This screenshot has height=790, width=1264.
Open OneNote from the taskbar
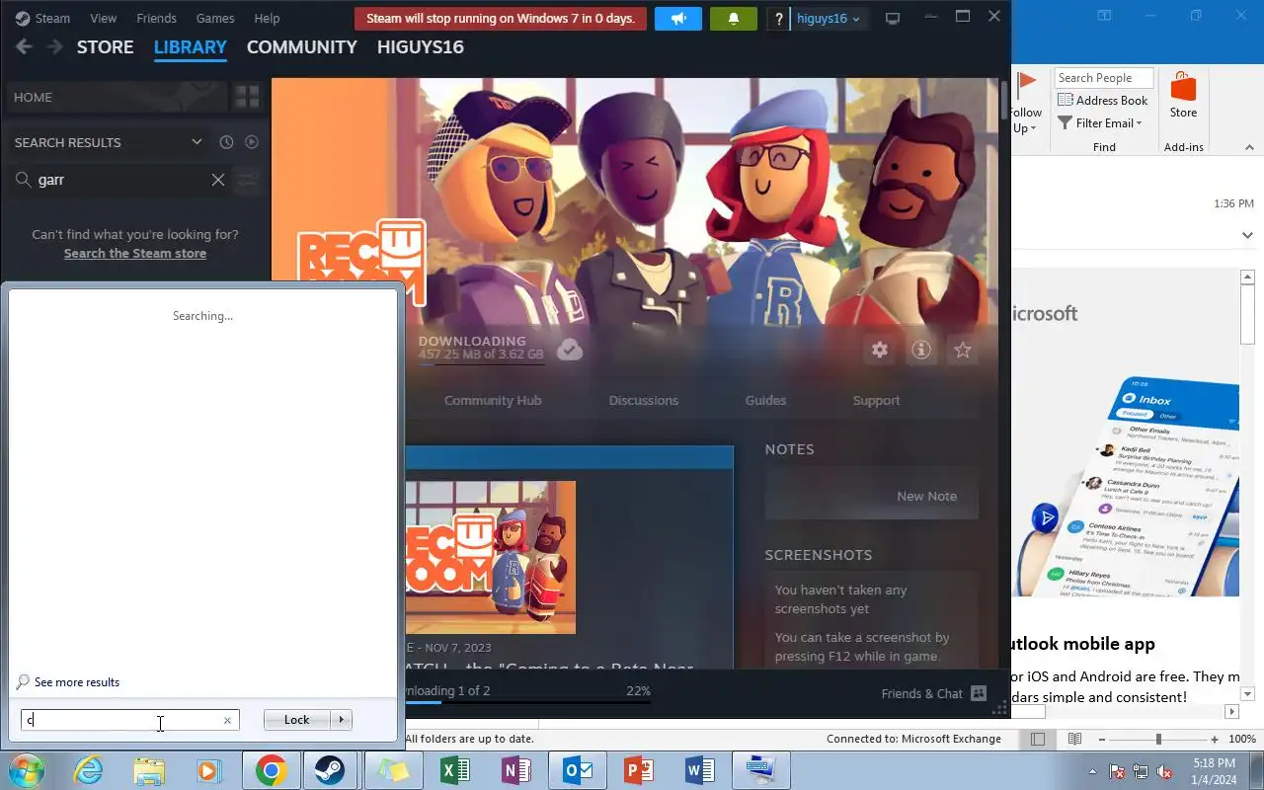pyautogui.click(x=515, y=770)
